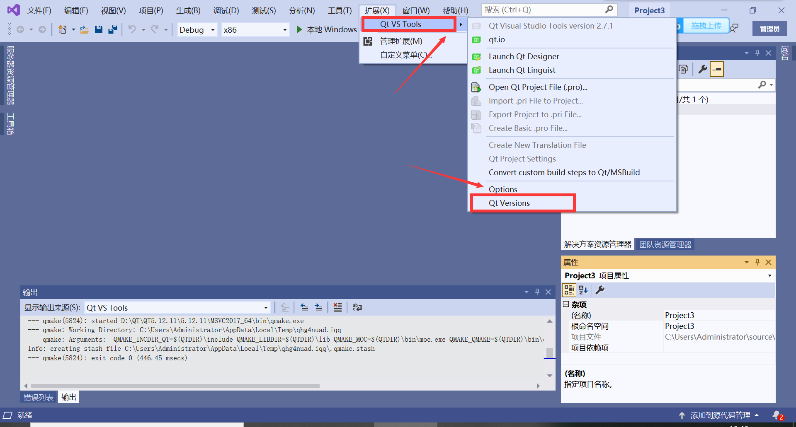796x427 pixels.
Task: Click the feedback person icon near admin button
Action: [734, 28]
